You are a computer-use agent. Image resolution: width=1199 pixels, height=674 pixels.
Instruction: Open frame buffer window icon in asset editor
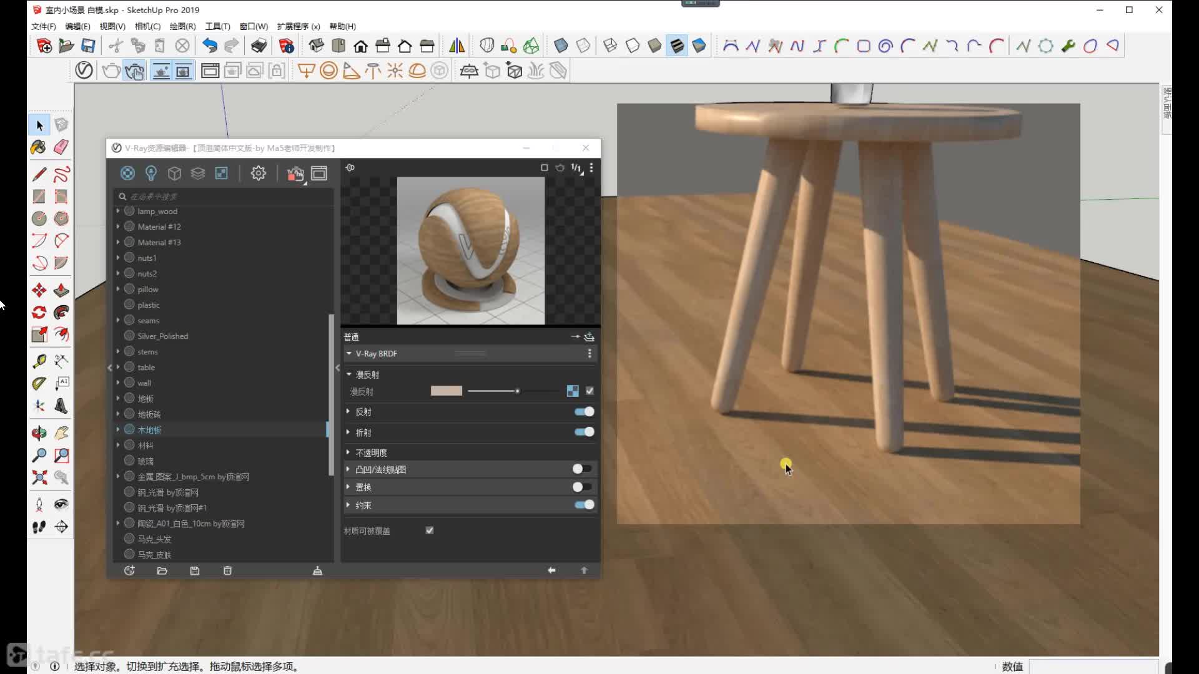[x=319, y=173]
